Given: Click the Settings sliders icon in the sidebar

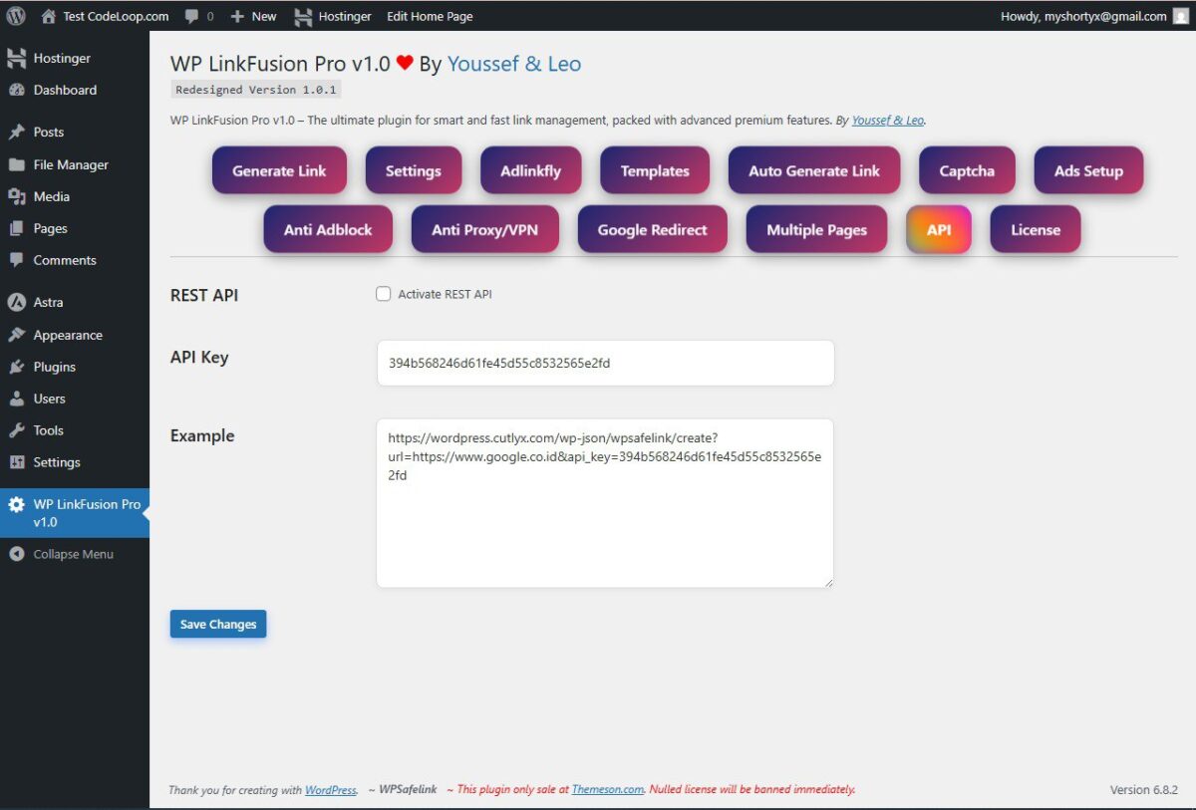Looking at the screenshot, I should (x=17, y=462).
